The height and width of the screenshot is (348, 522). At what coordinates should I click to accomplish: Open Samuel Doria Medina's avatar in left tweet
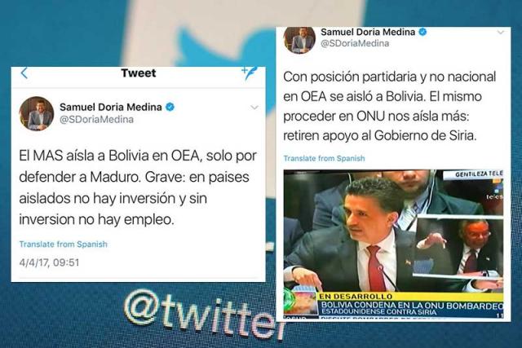click(x=37, y=113)
